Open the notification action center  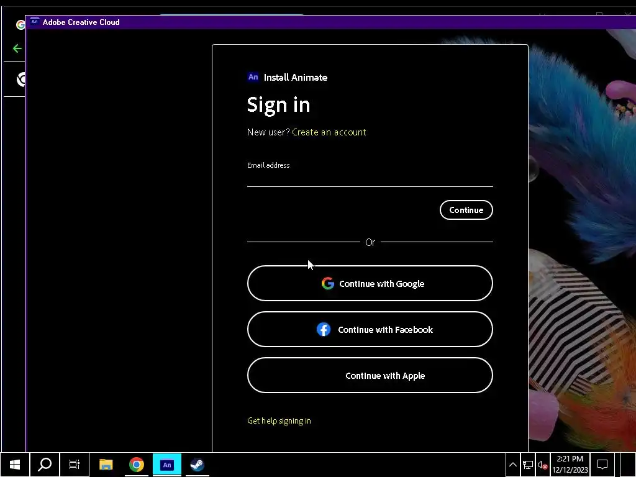point(602,465)
